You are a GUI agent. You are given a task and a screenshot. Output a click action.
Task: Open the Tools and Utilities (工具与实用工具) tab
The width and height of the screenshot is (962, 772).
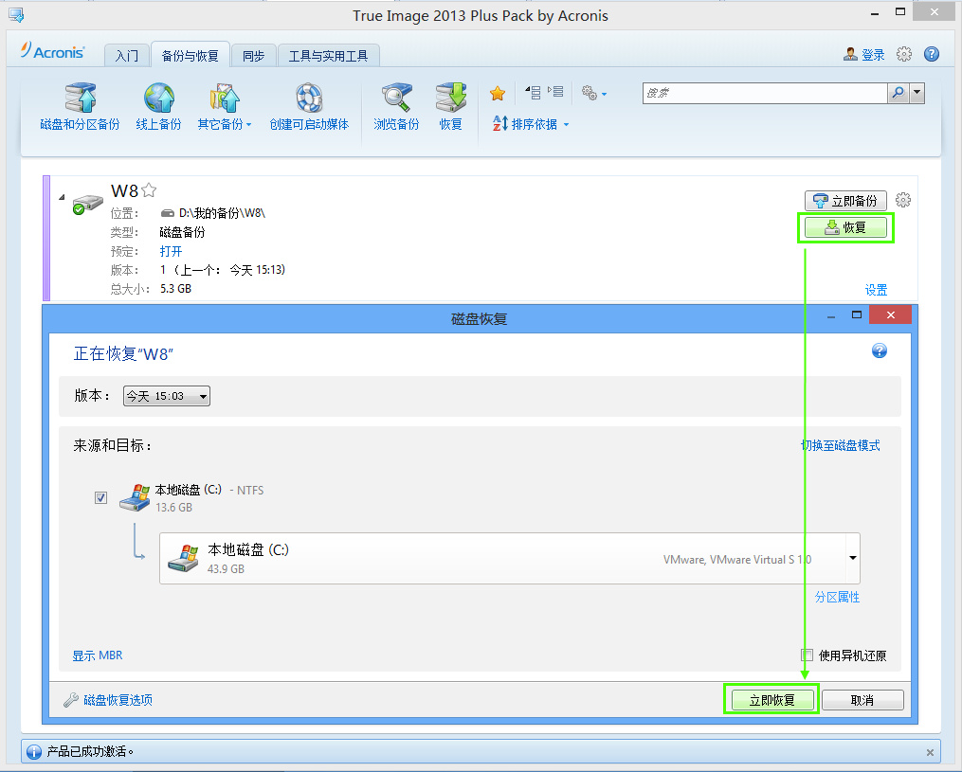pos(328,56)
